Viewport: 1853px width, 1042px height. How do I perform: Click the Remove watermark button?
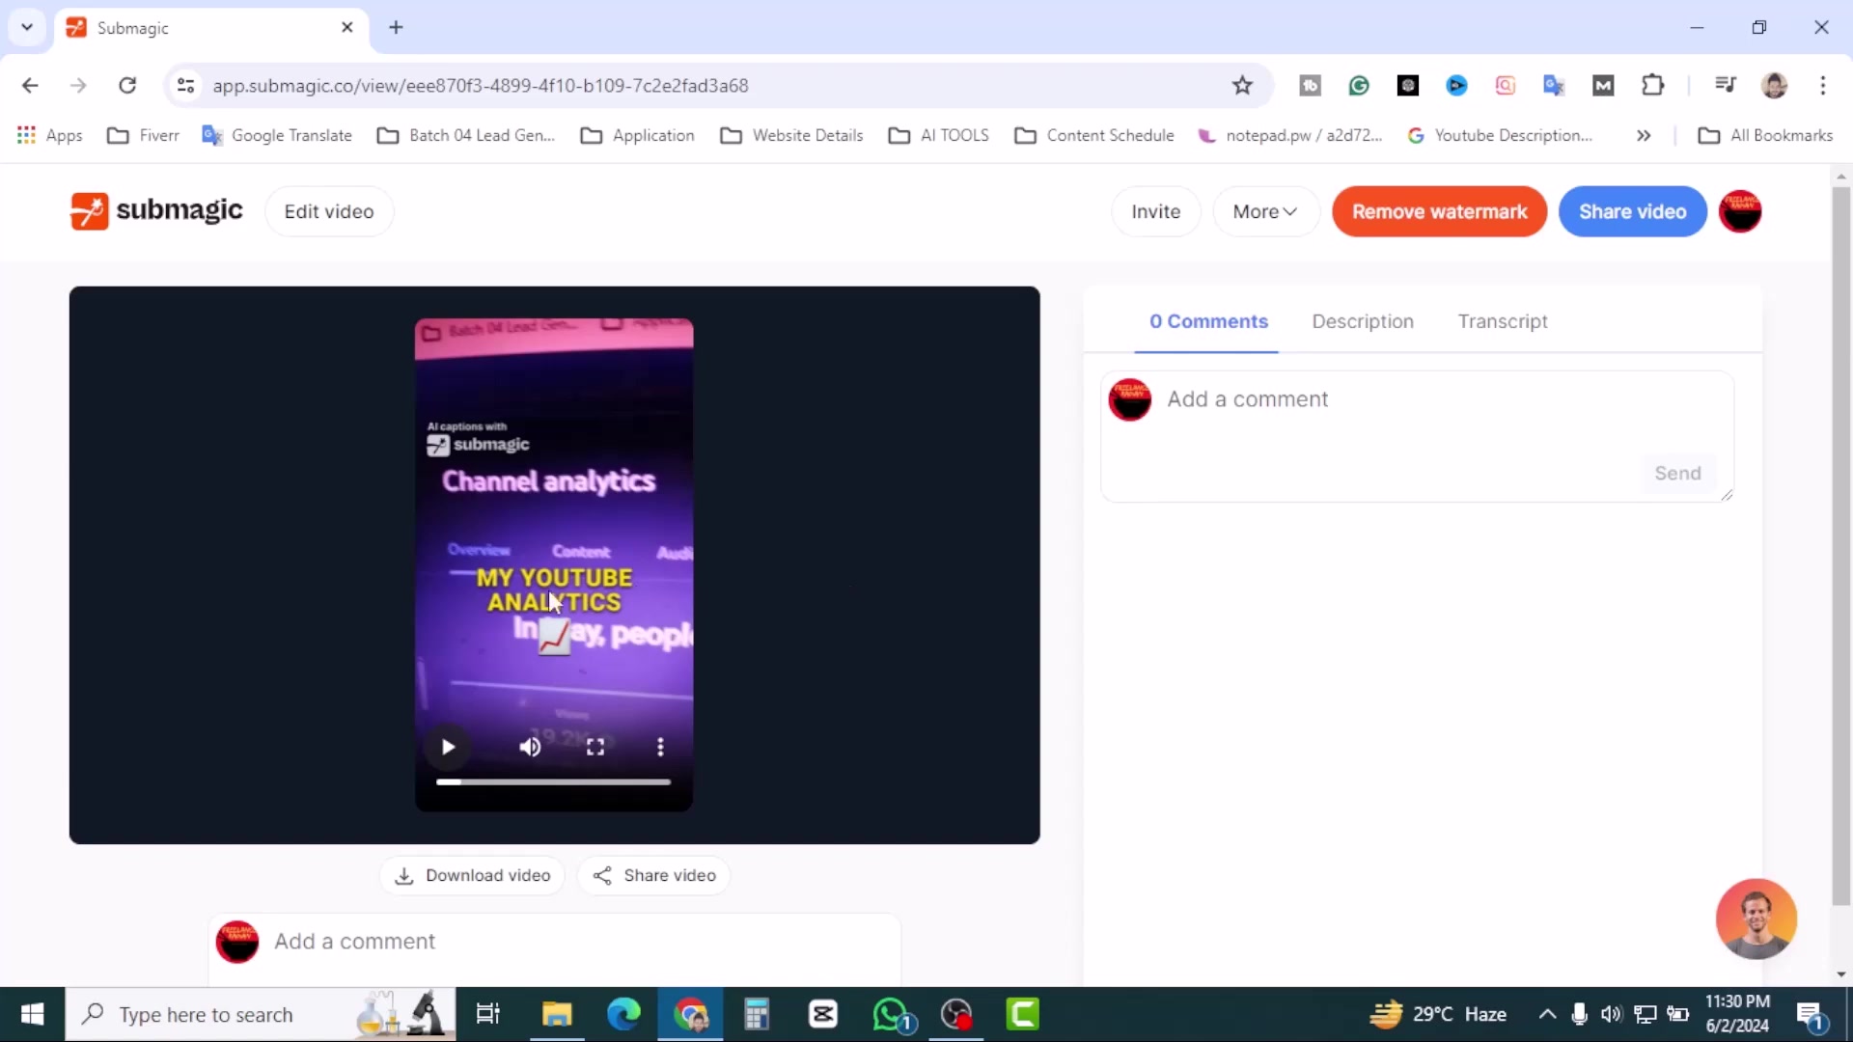pos(1438,211)
